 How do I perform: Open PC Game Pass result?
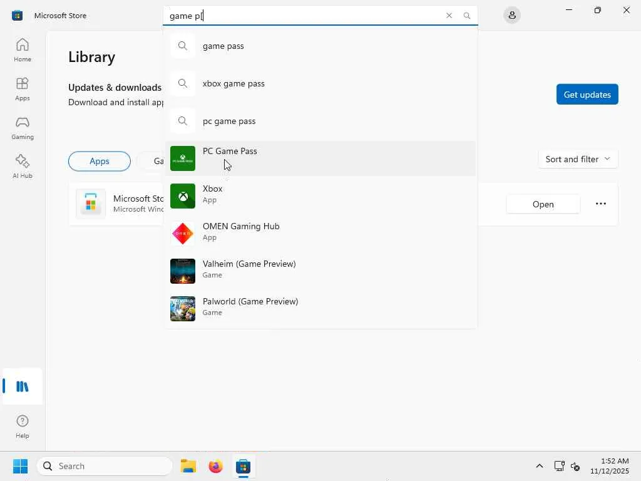[x=320, y=158]
